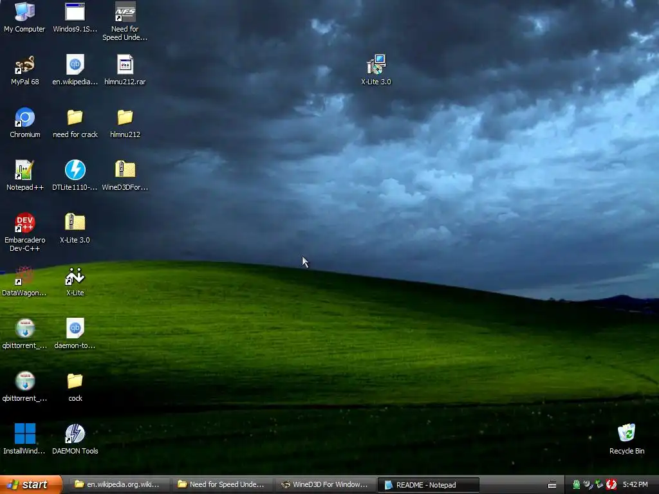Click the speaker volume tray icon

pos(588,484)
